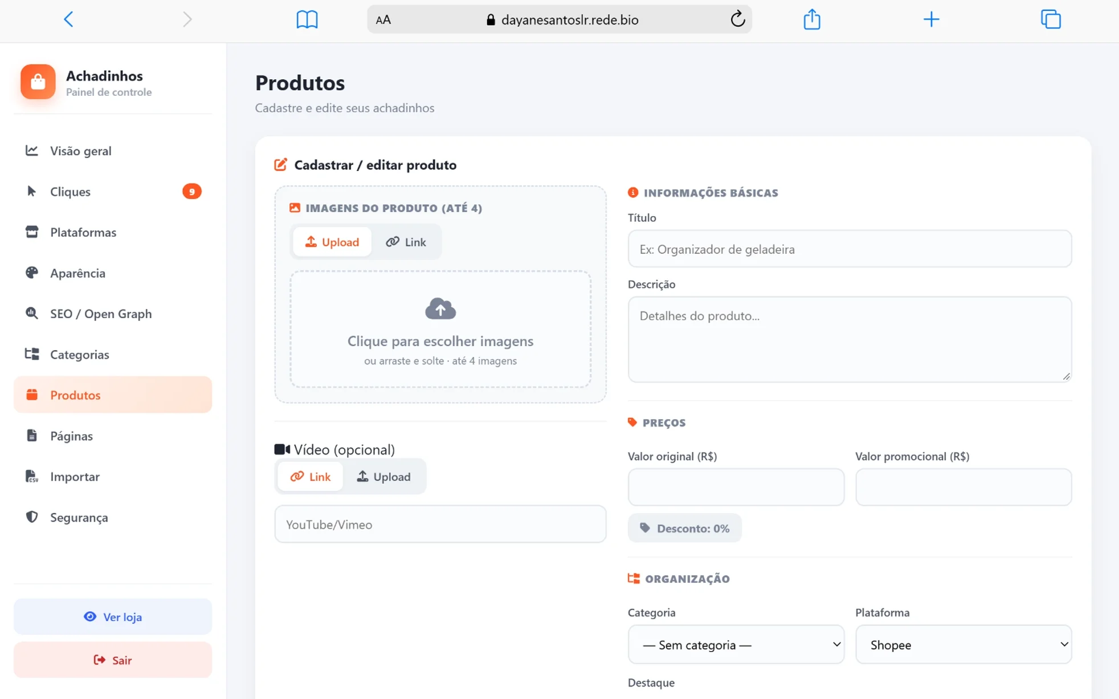
Task: Go to Plataformas section
Action: pyautogui.click(x=113, y=232)
